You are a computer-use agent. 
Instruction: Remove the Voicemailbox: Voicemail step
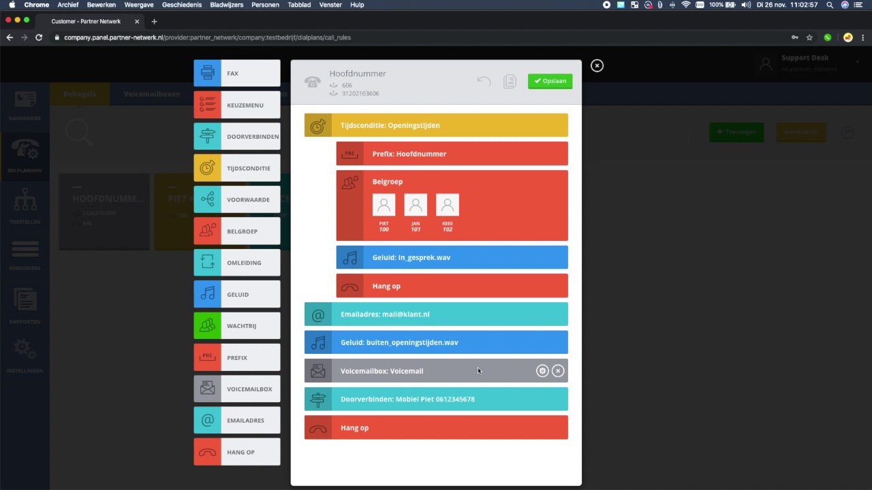coord(558,371)
